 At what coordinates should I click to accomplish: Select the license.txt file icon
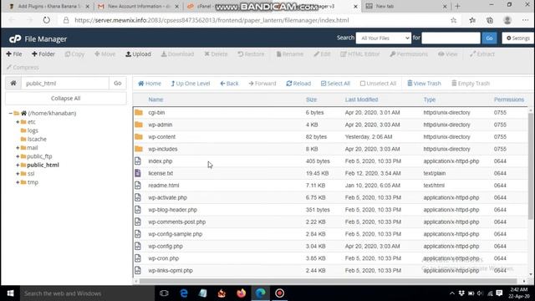(138, 173)
